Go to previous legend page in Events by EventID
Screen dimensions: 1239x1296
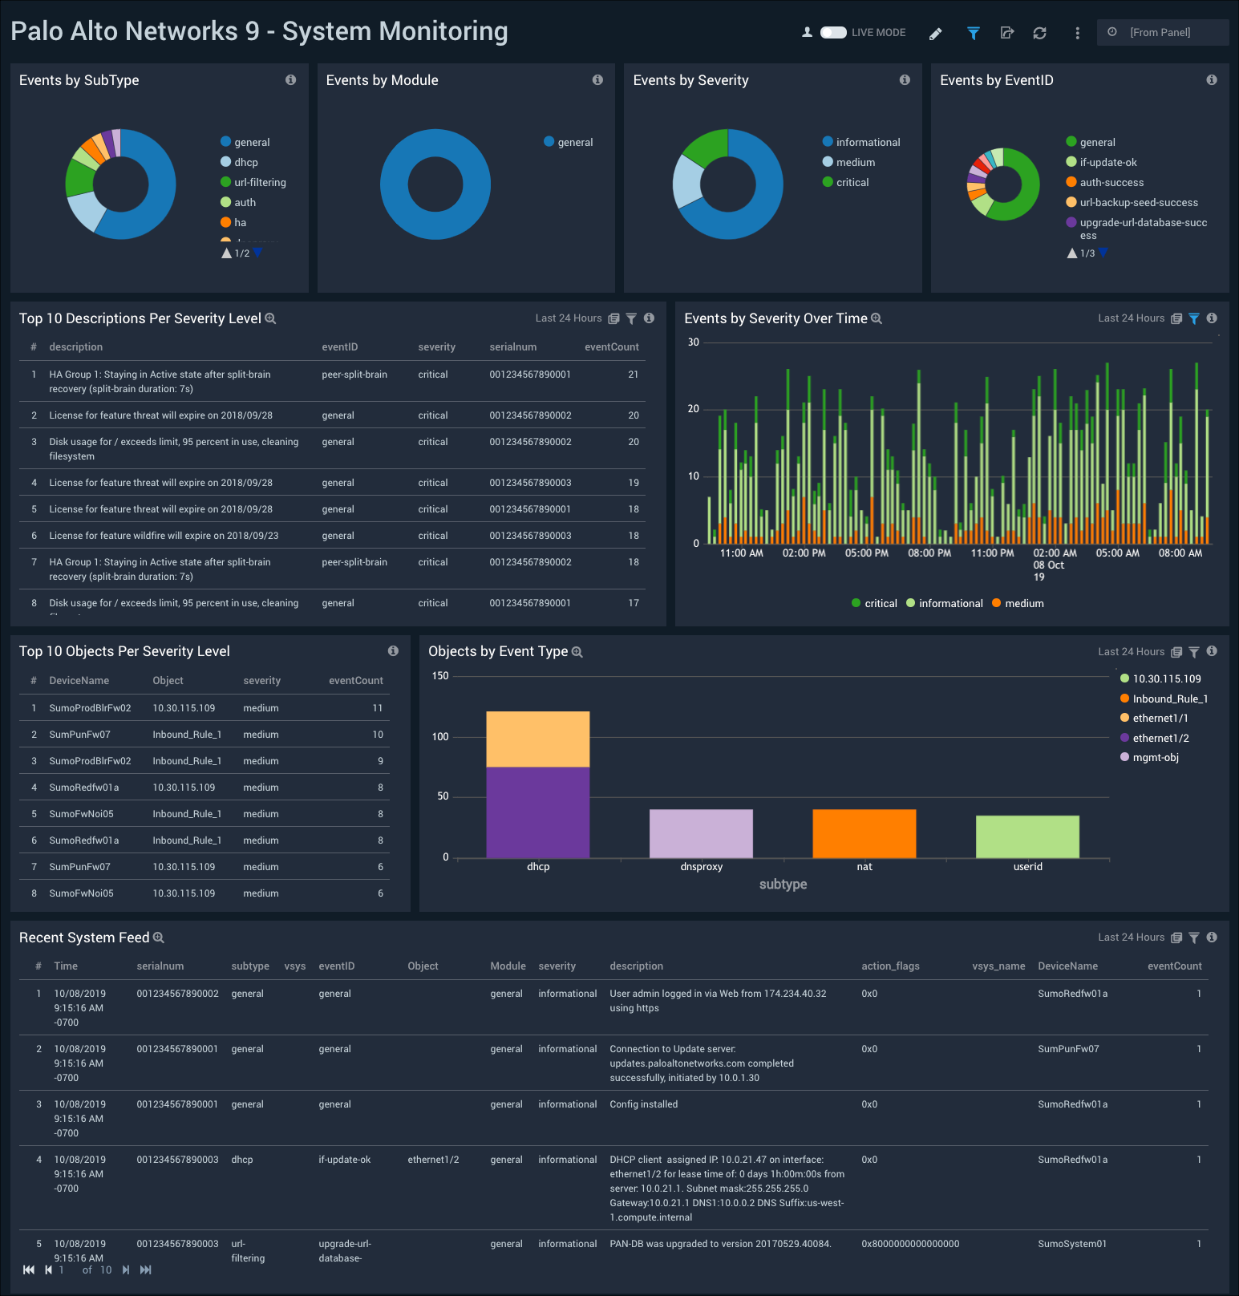(x=1072, y=253)
